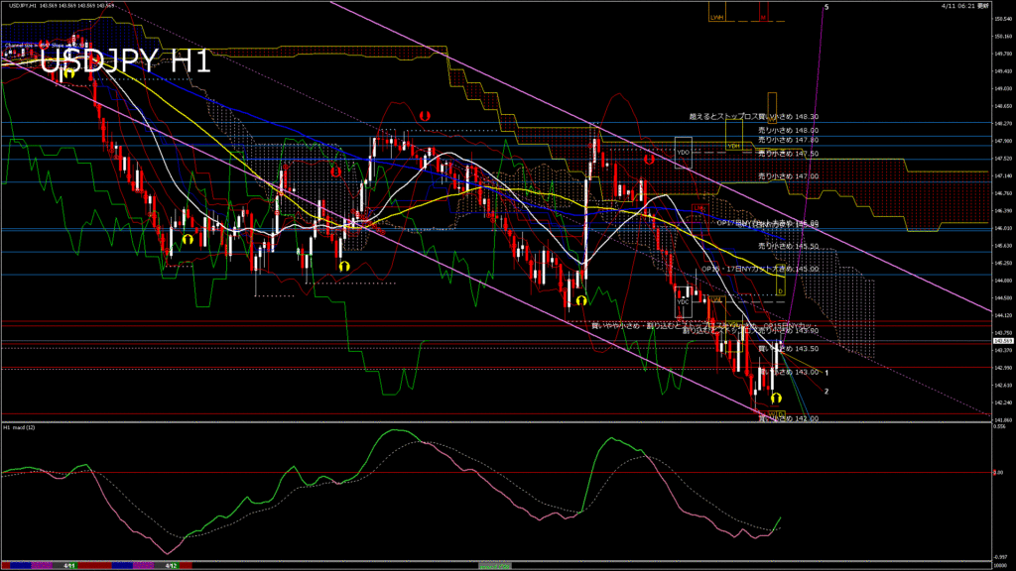Select wave label 5 at chart top
The width and height of the screenshot is (1016, 571).
[x=826, y=7]
